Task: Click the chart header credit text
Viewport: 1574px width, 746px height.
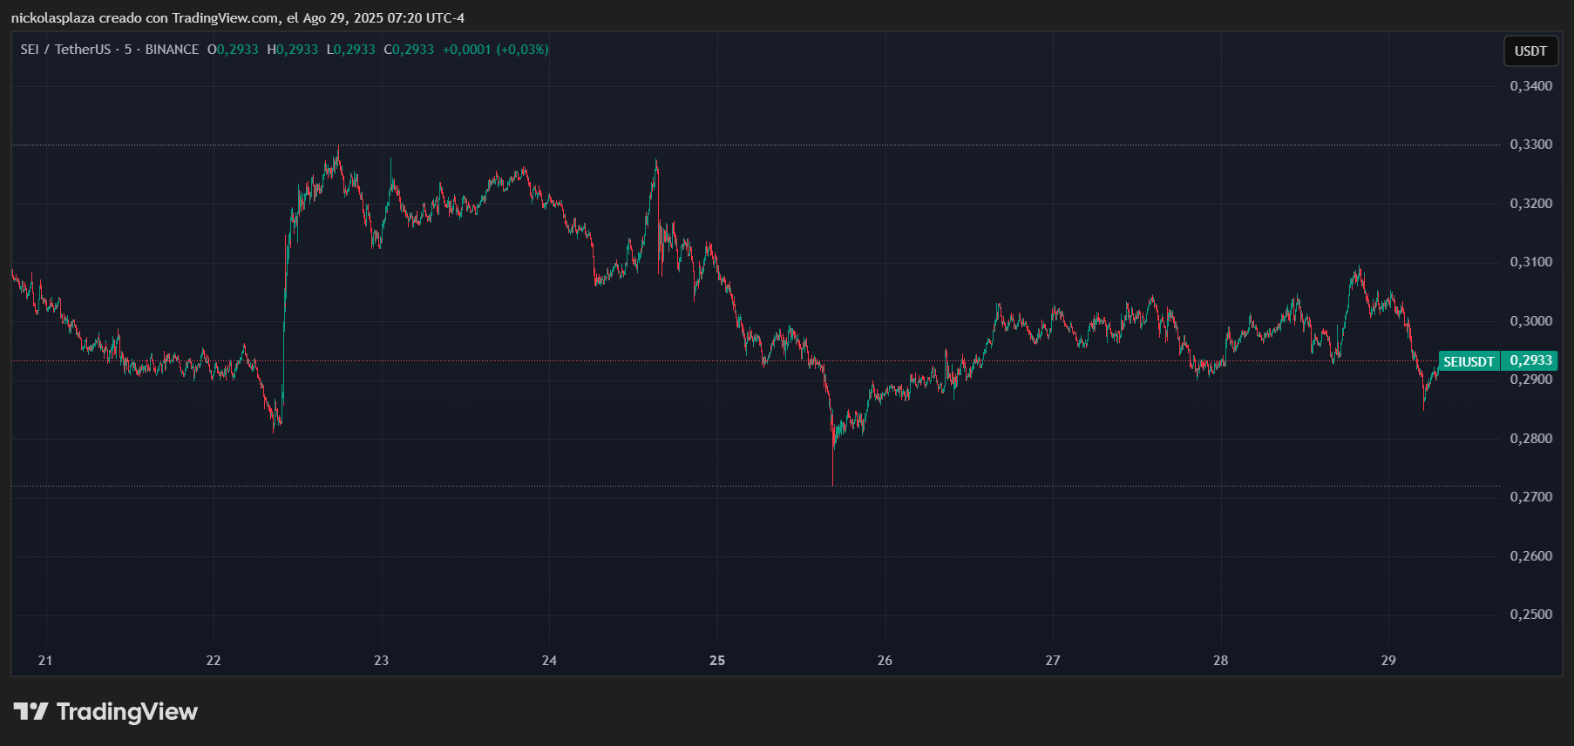Action: pos(237,18)
